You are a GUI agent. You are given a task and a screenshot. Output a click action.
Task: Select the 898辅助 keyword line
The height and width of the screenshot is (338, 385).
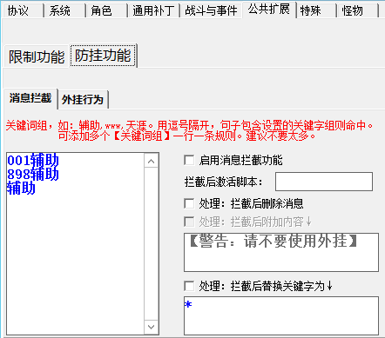coord(33,175)
